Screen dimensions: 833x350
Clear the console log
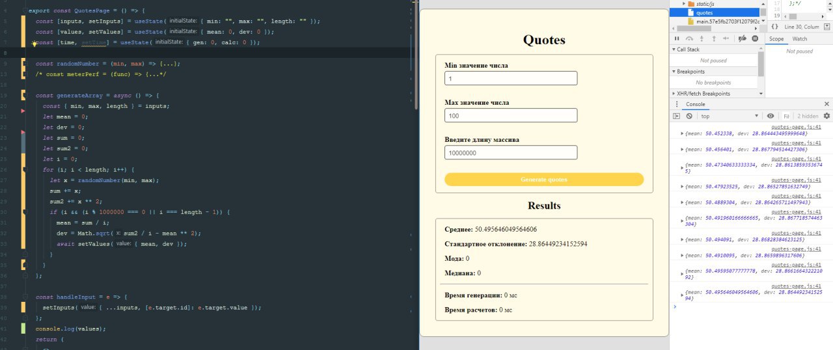[689, 116]
